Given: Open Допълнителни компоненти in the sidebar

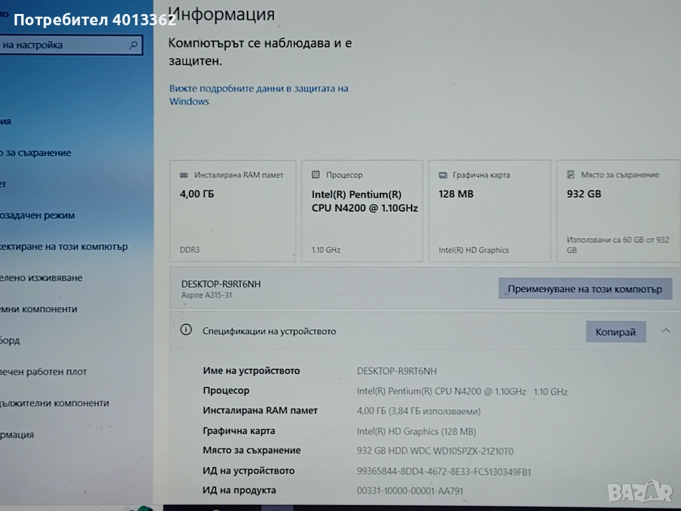Looking at the screenshot, I should click(x=55, y=403).
